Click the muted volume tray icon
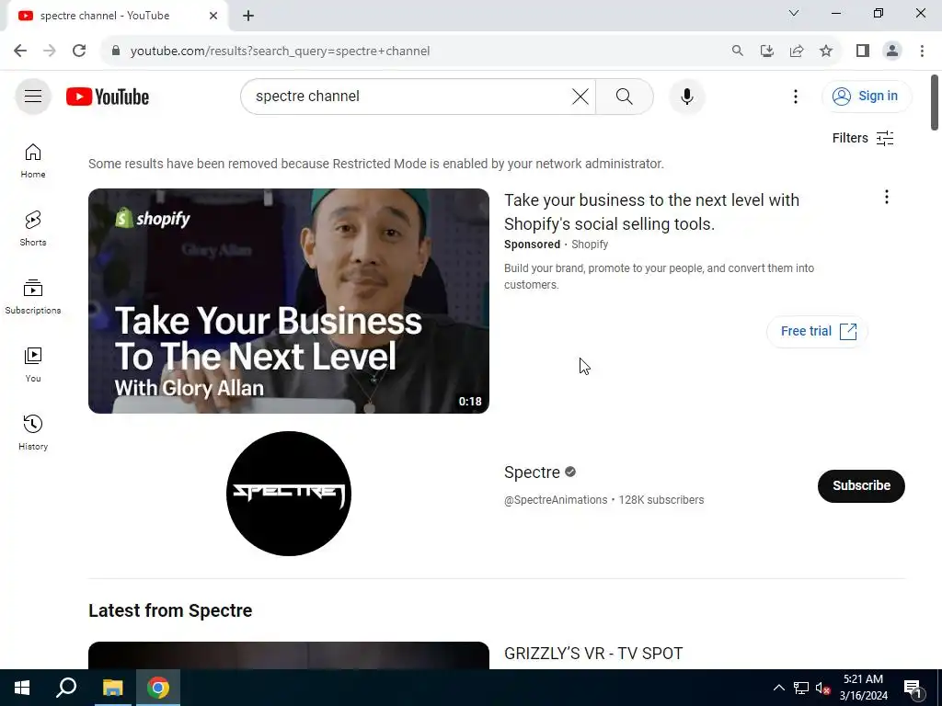Viewport: 942px width, 706px height. click(823, 688)
